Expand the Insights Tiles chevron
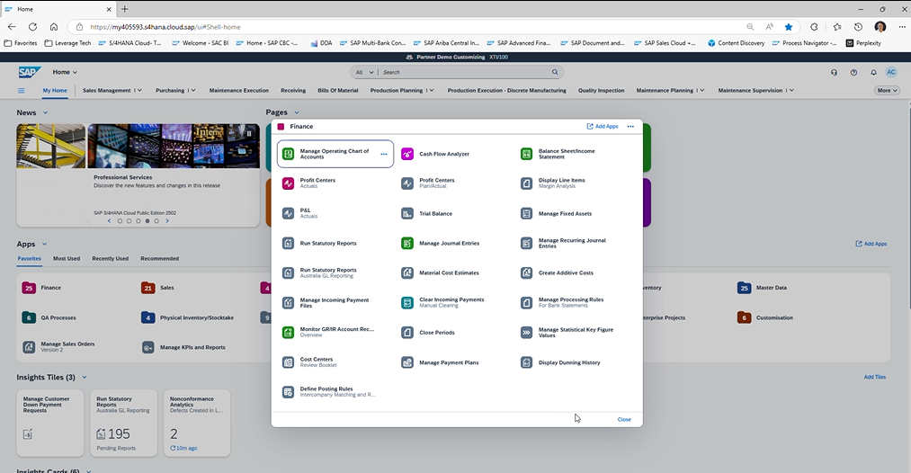 [85, 377]
